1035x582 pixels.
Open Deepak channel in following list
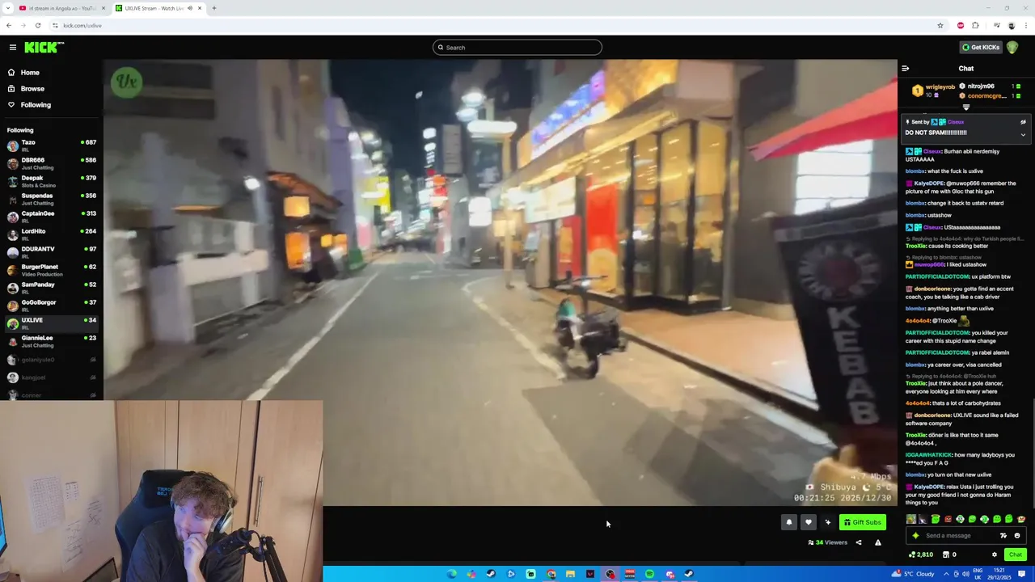pos(52,181)
